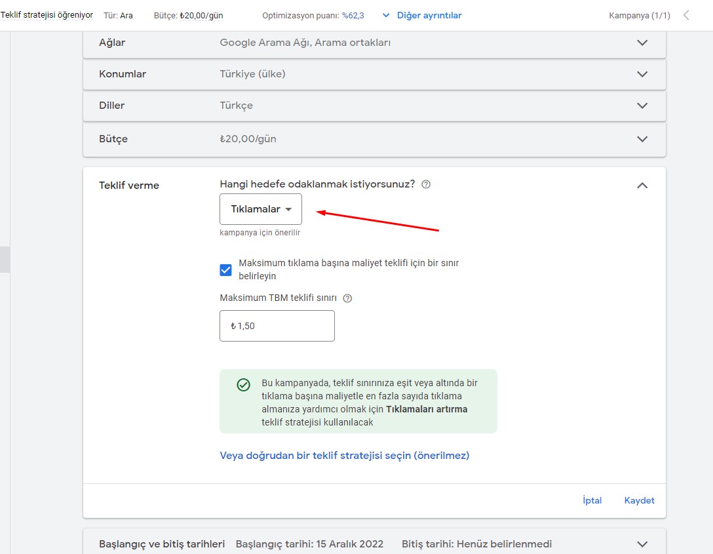The image size is (713, 554).
Task: Click the Kaydet button
Action: [640, 500]
